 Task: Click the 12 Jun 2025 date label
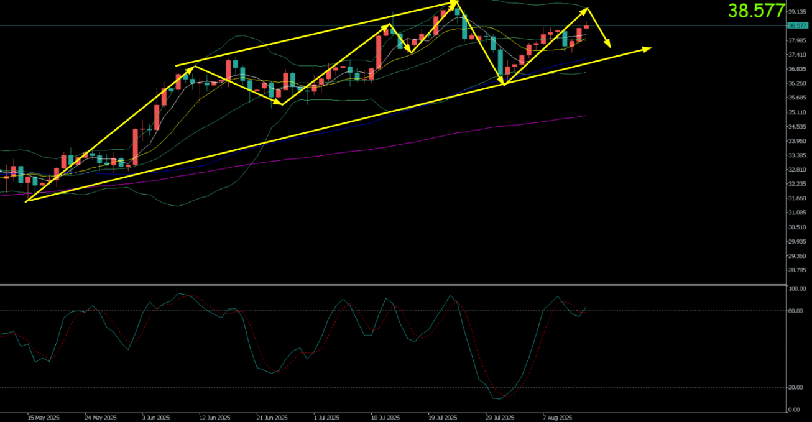[215, 418]
